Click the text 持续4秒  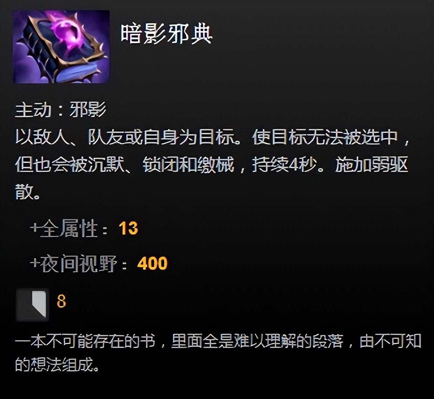pyautogui.click(x=284, y=164)
